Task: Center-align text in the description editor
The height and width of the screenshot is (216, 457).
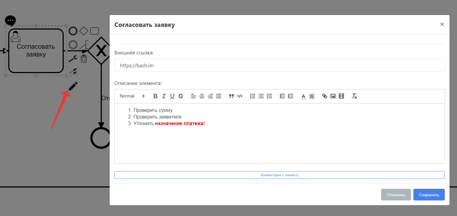Action: [x=202, y=96]
